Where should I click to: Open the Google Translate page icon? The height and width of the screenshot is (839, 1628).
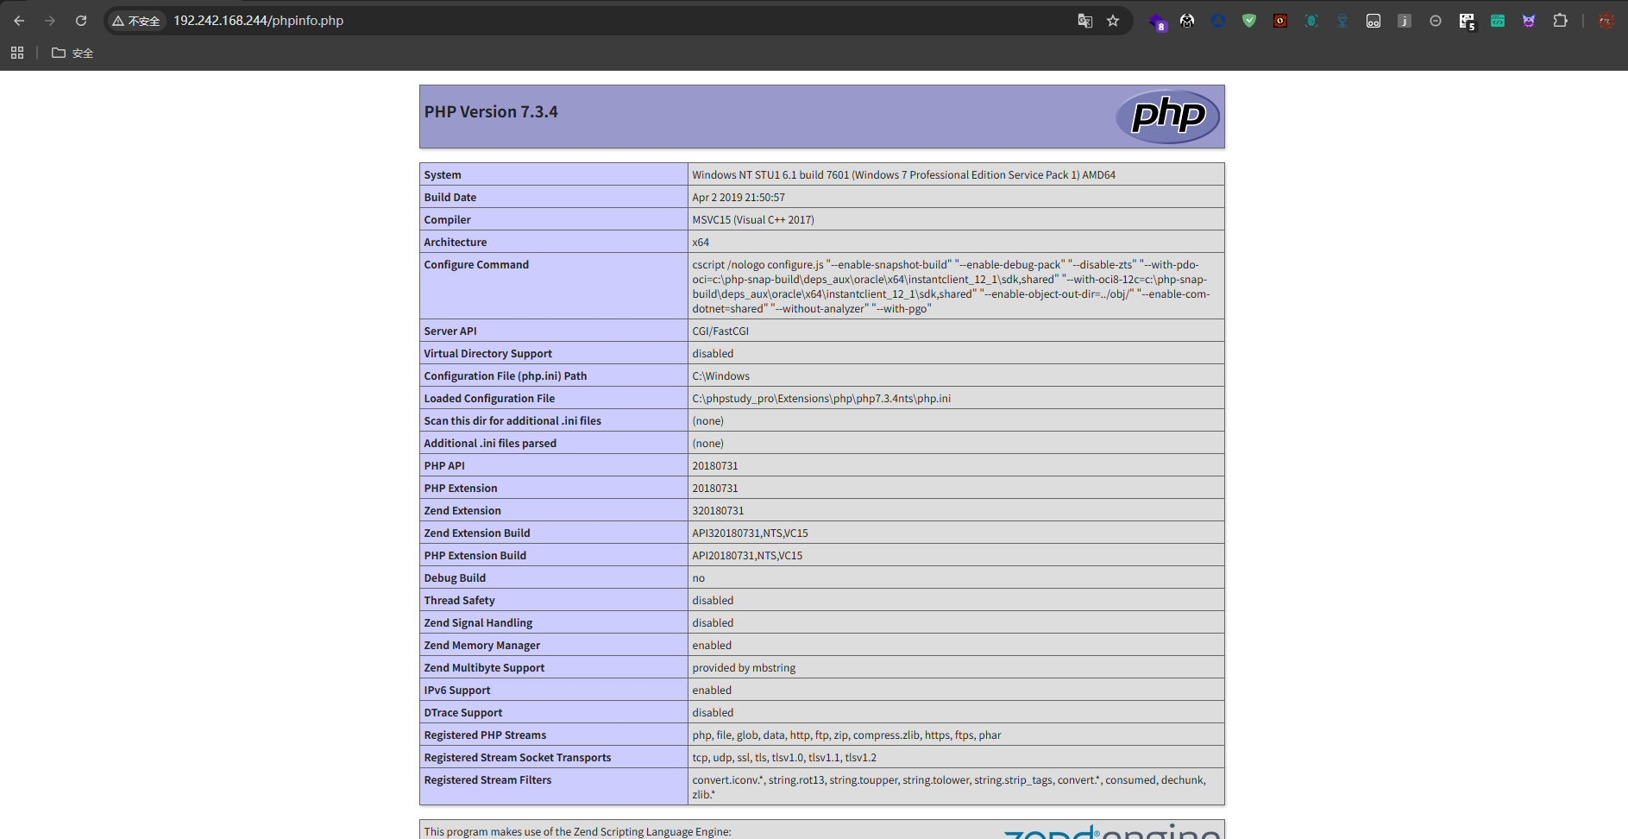[1085, 21]
